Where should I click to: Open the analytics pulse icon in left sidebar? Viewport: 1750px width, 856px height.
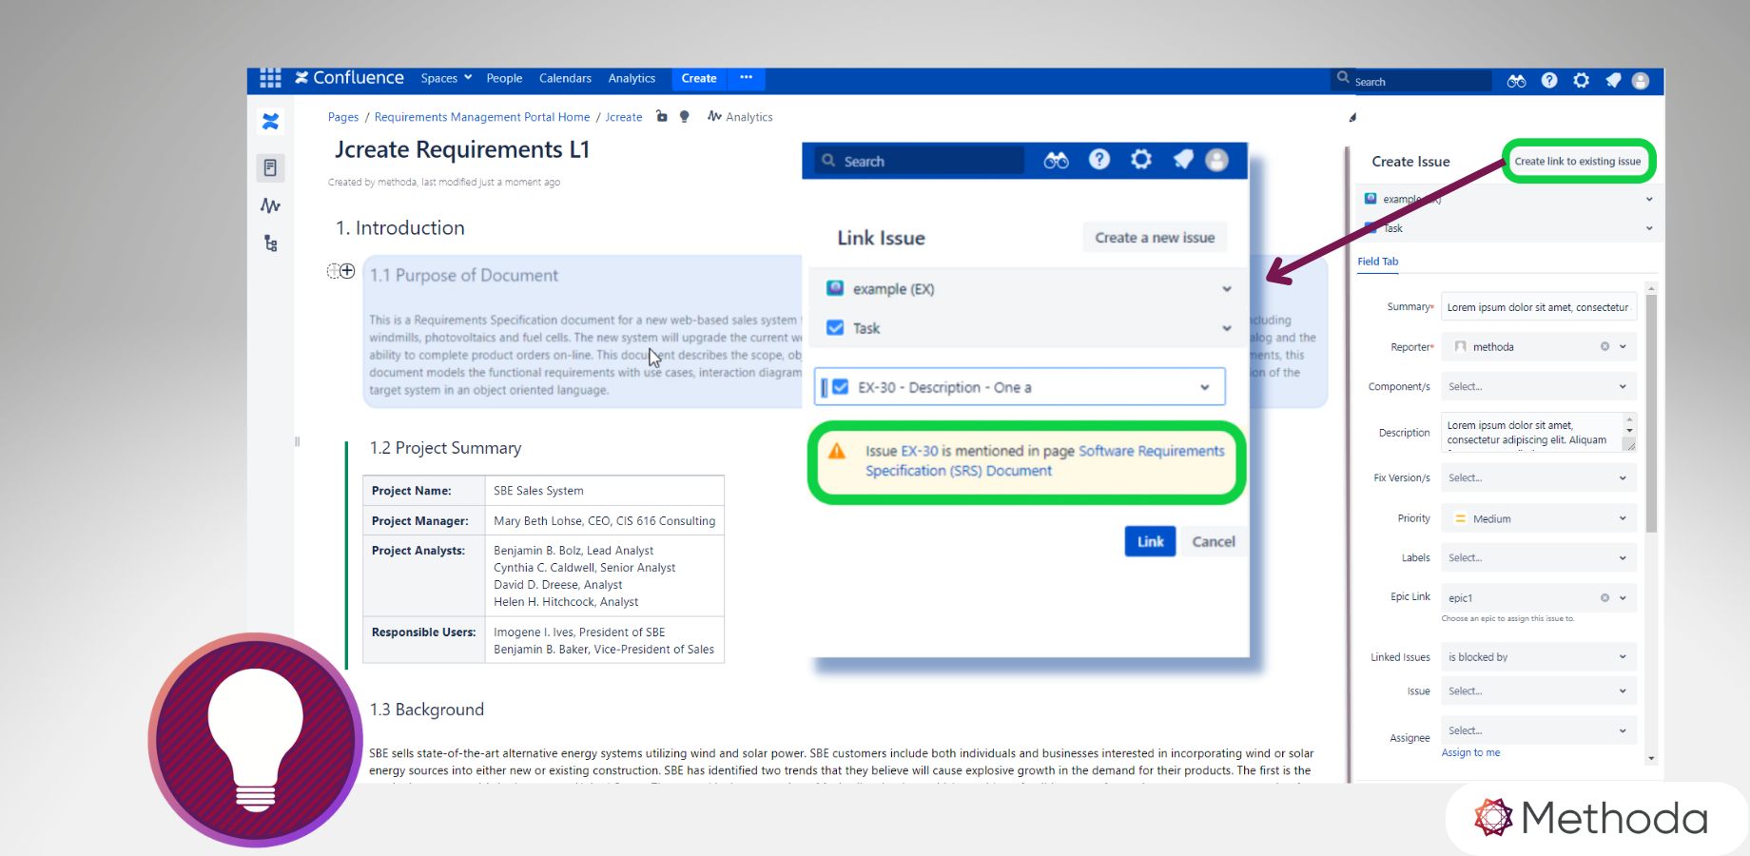[271, 205]
